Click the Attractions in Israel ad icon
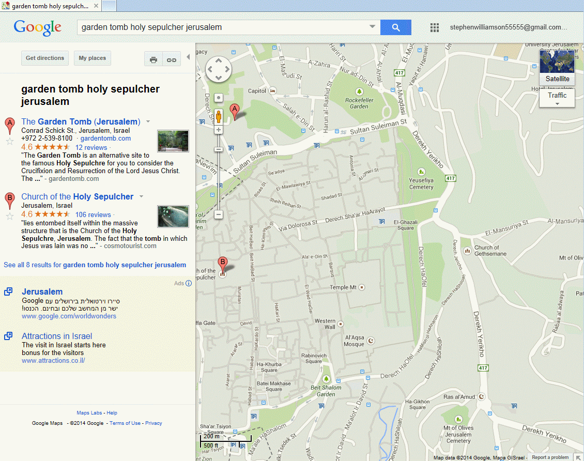 8,336
